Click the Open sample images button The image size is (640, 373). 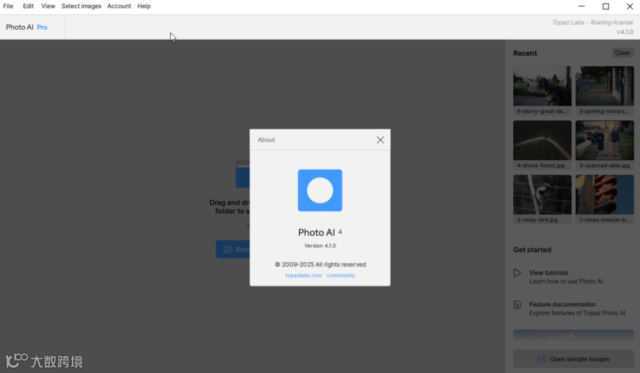pos(574,359)
